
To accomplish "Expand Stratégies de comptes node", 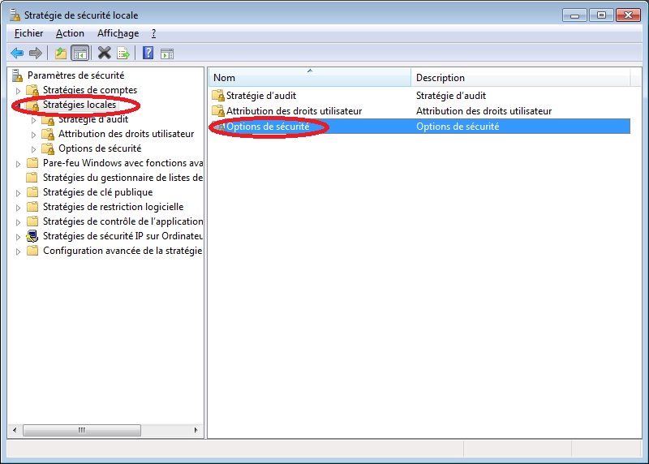I will tap(18, 91).
